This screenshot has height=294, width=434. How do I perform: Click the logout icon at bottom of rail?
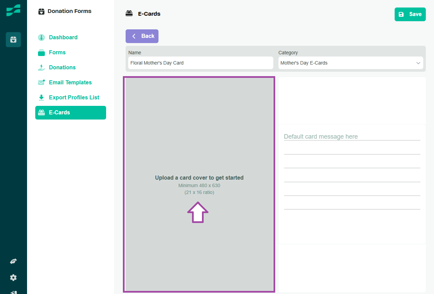tap(13, 292)
